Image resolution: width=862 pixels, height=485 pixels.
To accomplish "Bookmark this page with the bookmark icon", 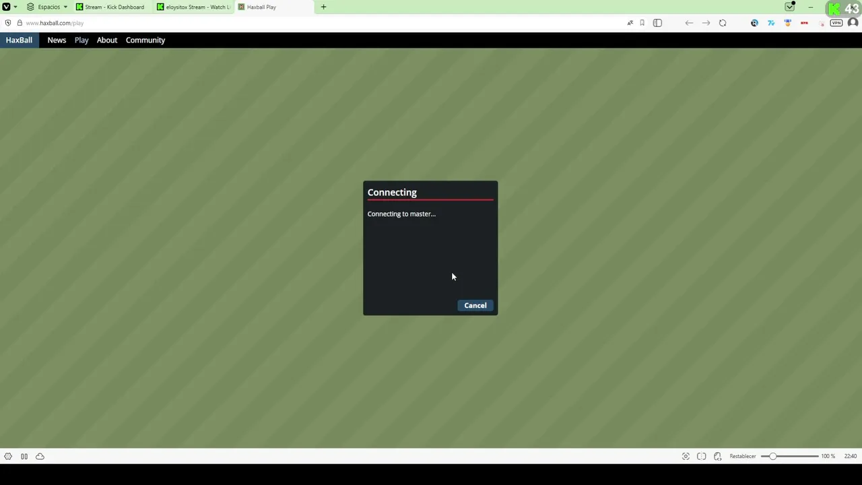I will point(642,23).
